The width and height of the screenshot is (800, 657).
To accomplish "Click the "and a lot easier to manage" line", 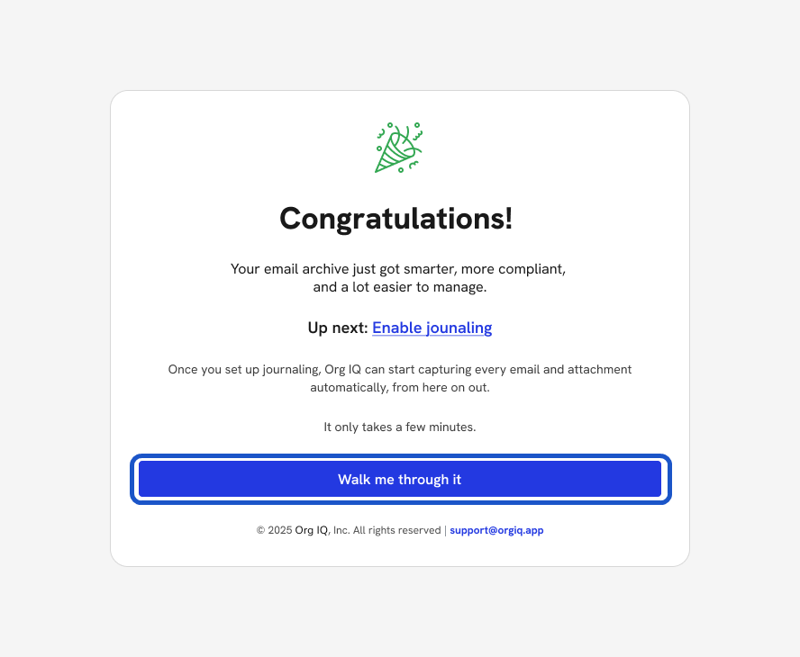I will pos(399,288).
